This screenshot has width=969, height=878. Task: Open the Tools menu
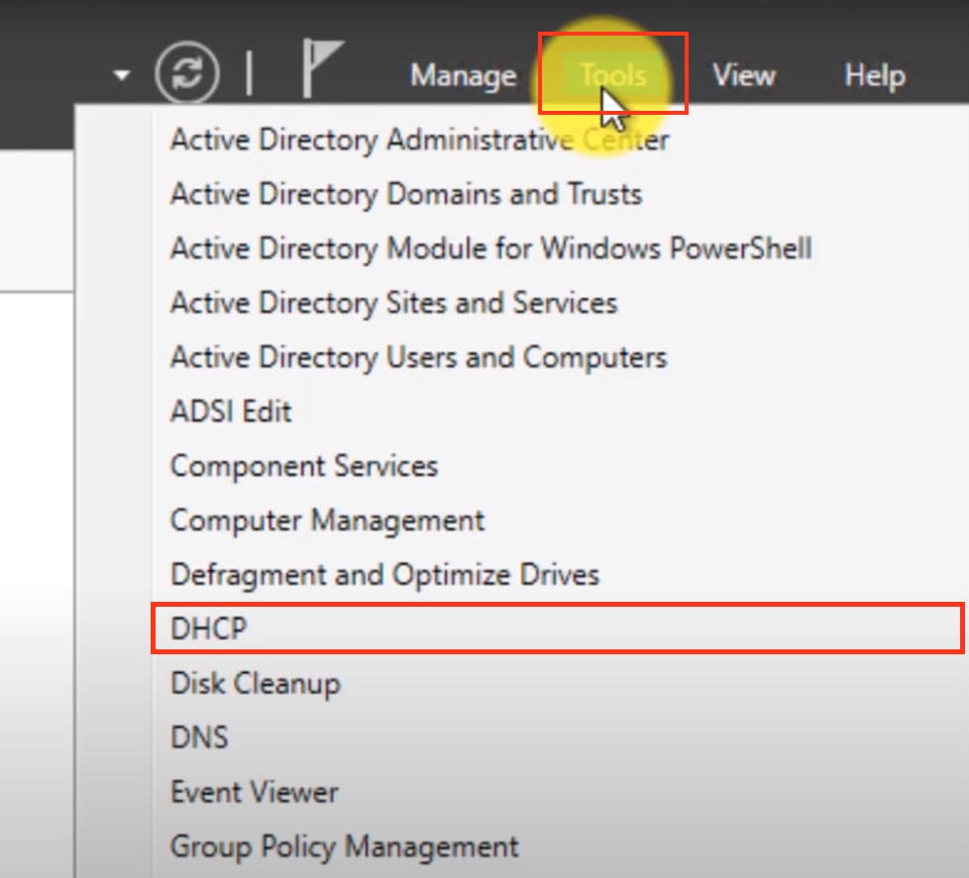612,75
